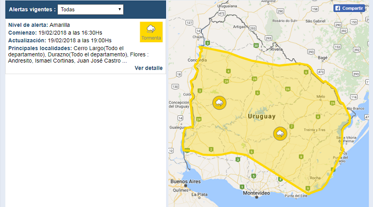Click the Nivel de alerta Amarilla text

point(39,25)
